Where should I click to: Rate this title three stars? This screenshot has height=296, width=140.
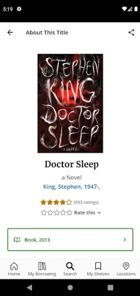56,213
